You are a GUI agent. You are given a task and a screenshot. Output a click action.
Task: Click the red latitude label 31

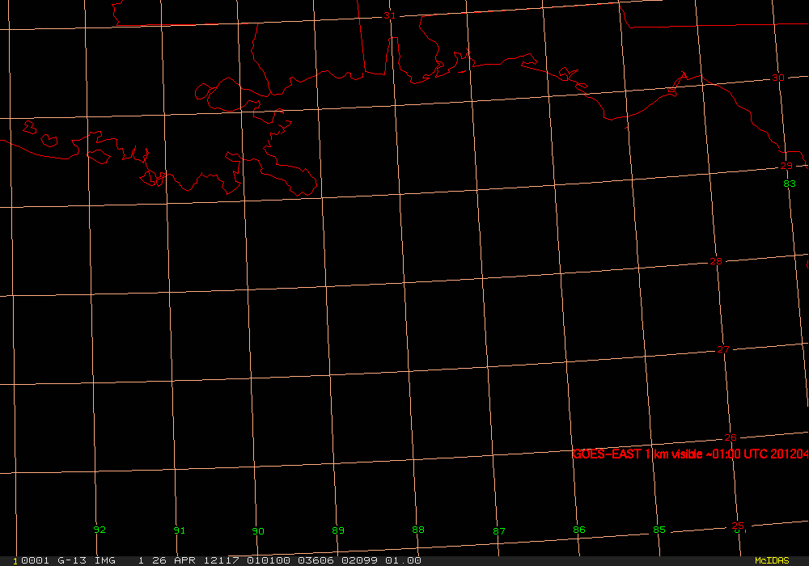pos(390,16)
